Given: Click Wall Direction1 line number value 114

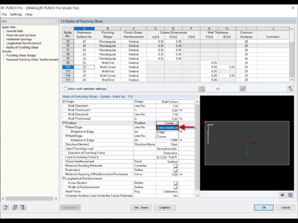Looking at the screenshot, I should (x=167, y=106).
